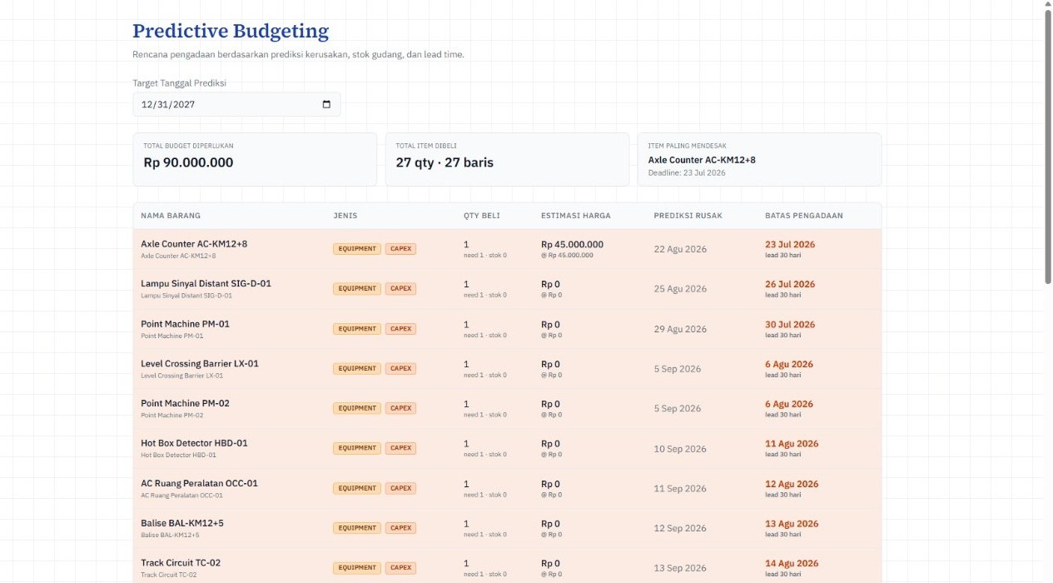The height and width of the screenshot is (583, 1053).
Task: Click the EQUIPMENT tag on Lampu Sinyal Distant row
Action: [x=357, y=289]
